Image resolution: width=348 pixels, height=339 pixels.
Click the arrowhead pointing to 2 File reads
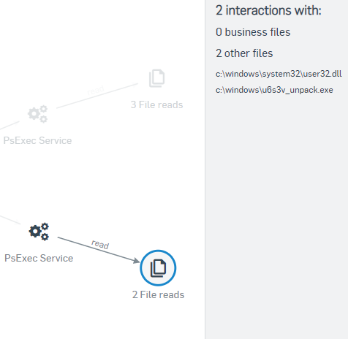(137, 261)
